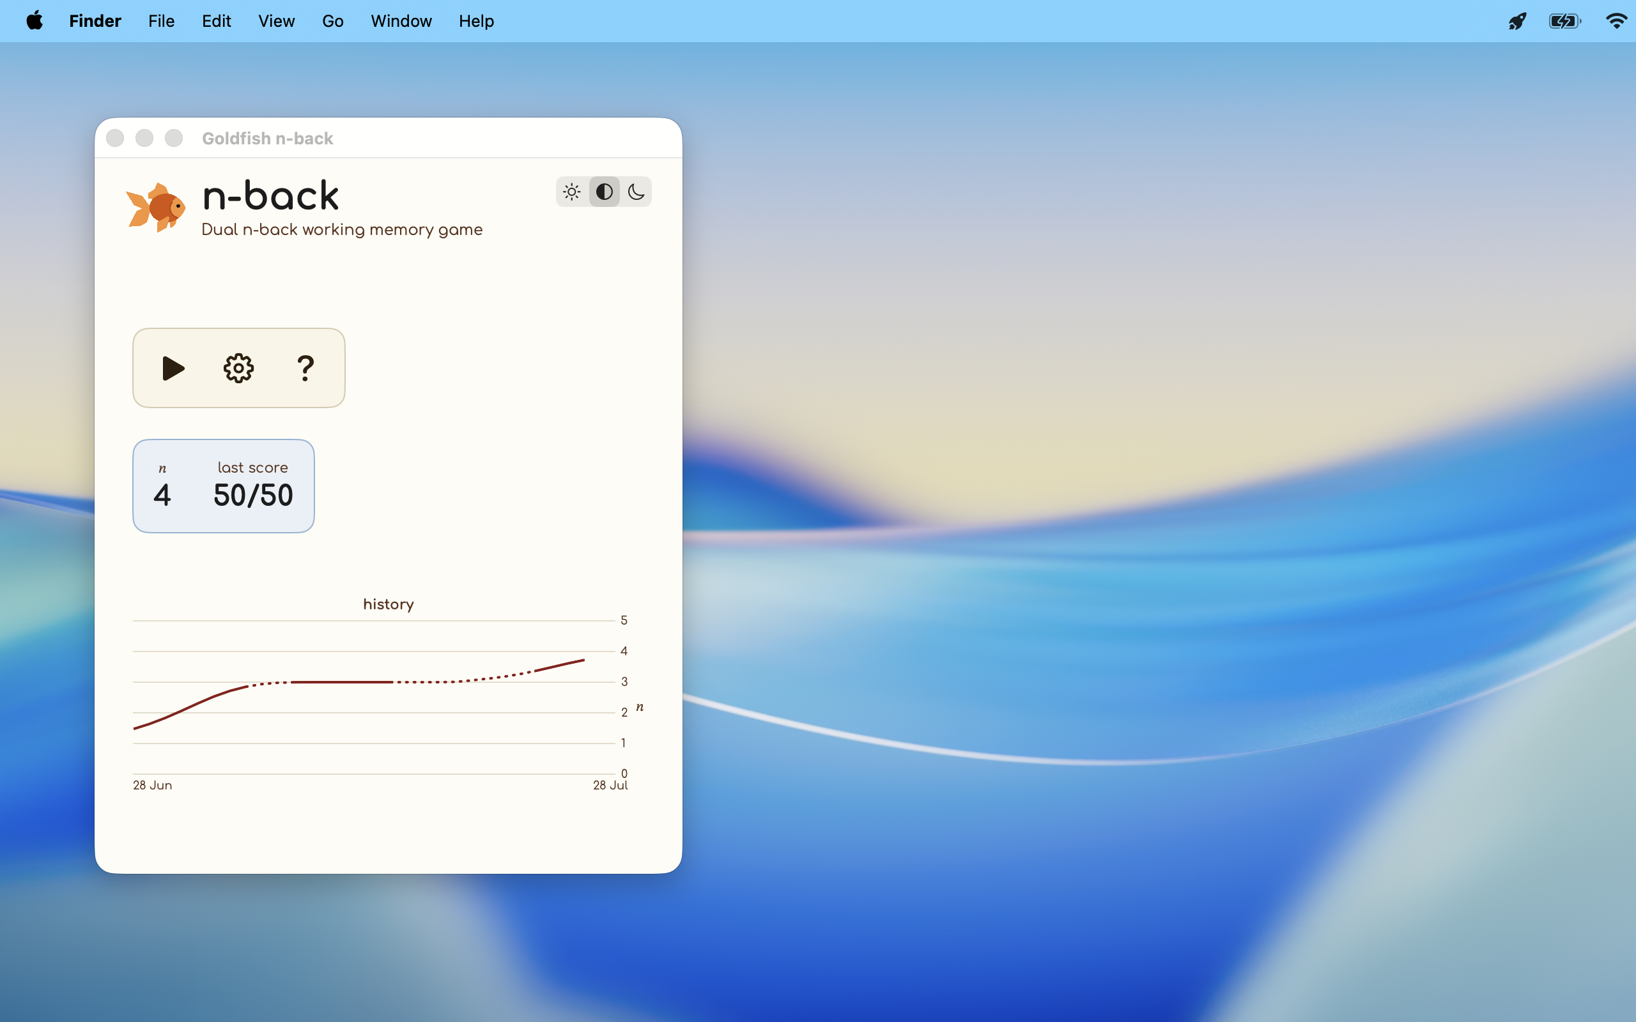Switch to dark theme moon icon
The image size is (1636, 1022).
tap(636, 192)
